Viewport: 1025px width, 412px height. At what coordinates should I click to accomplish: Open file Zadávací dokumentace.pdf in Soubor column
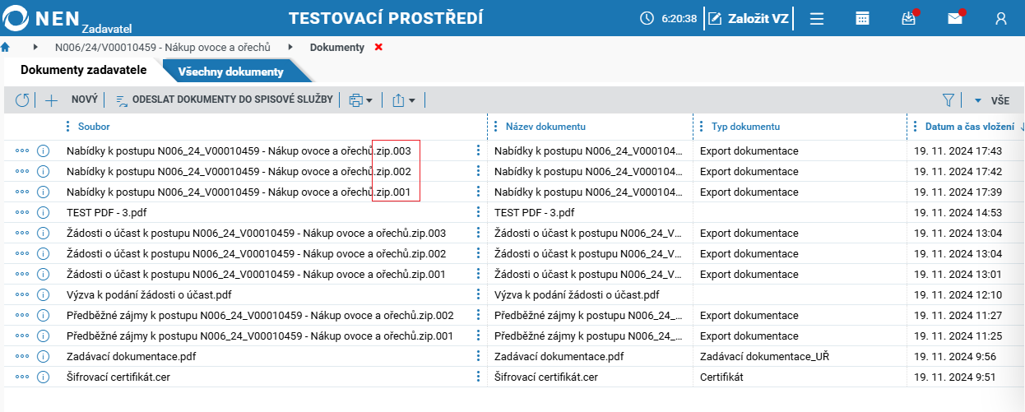[131, 357]
